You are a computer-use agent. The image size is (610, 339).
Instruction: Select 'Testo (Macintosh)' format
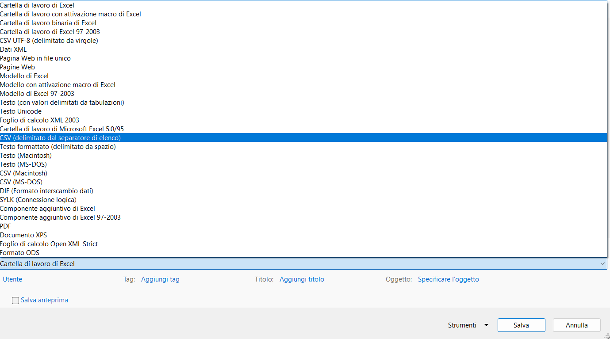303,156
